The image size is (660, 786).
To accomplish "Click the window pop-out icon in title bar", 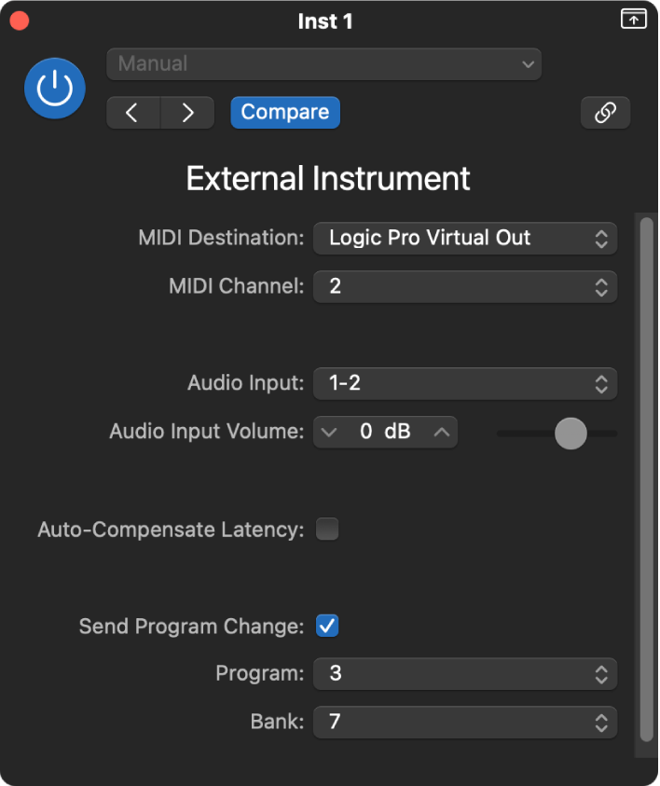I will point(634,20).
